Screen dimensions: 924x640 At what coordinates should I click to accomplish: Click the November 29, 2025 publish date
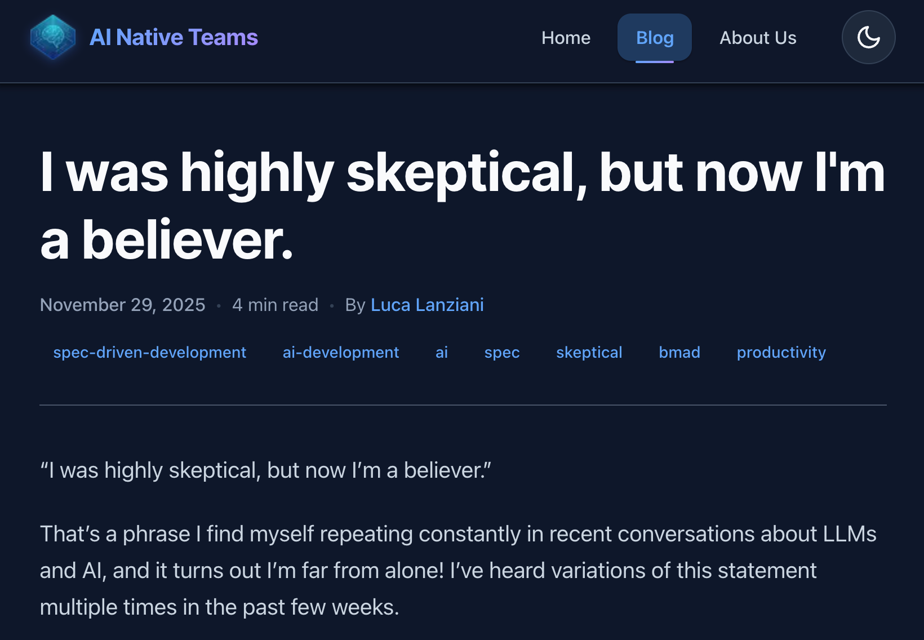point(123,305)
